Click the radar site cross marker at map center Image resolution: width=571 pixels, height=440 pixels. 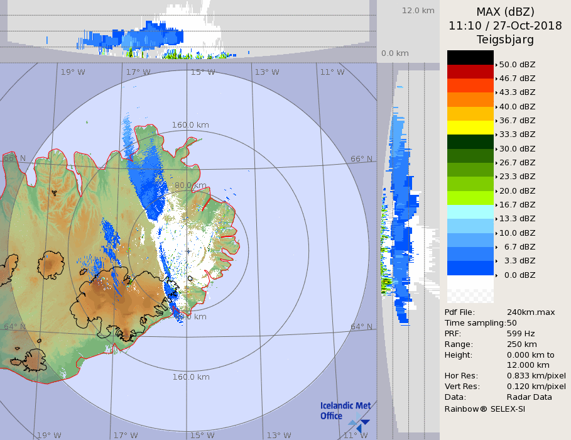[x=188, y=251]
